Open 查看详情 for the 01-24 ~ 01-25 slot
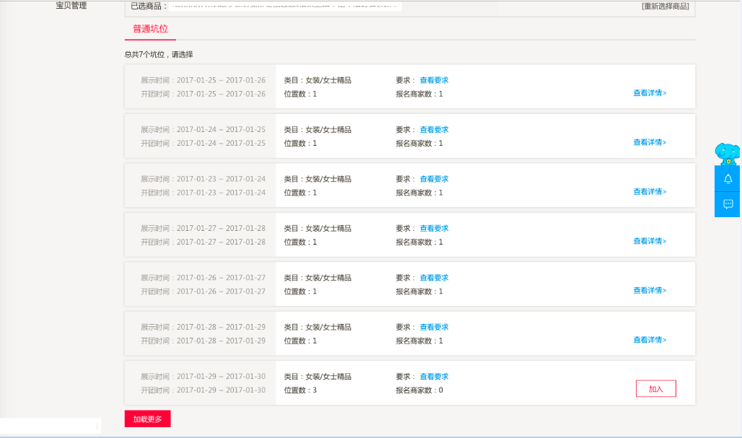The height and width of the screenshot is (438, 742). click(650, 143)
